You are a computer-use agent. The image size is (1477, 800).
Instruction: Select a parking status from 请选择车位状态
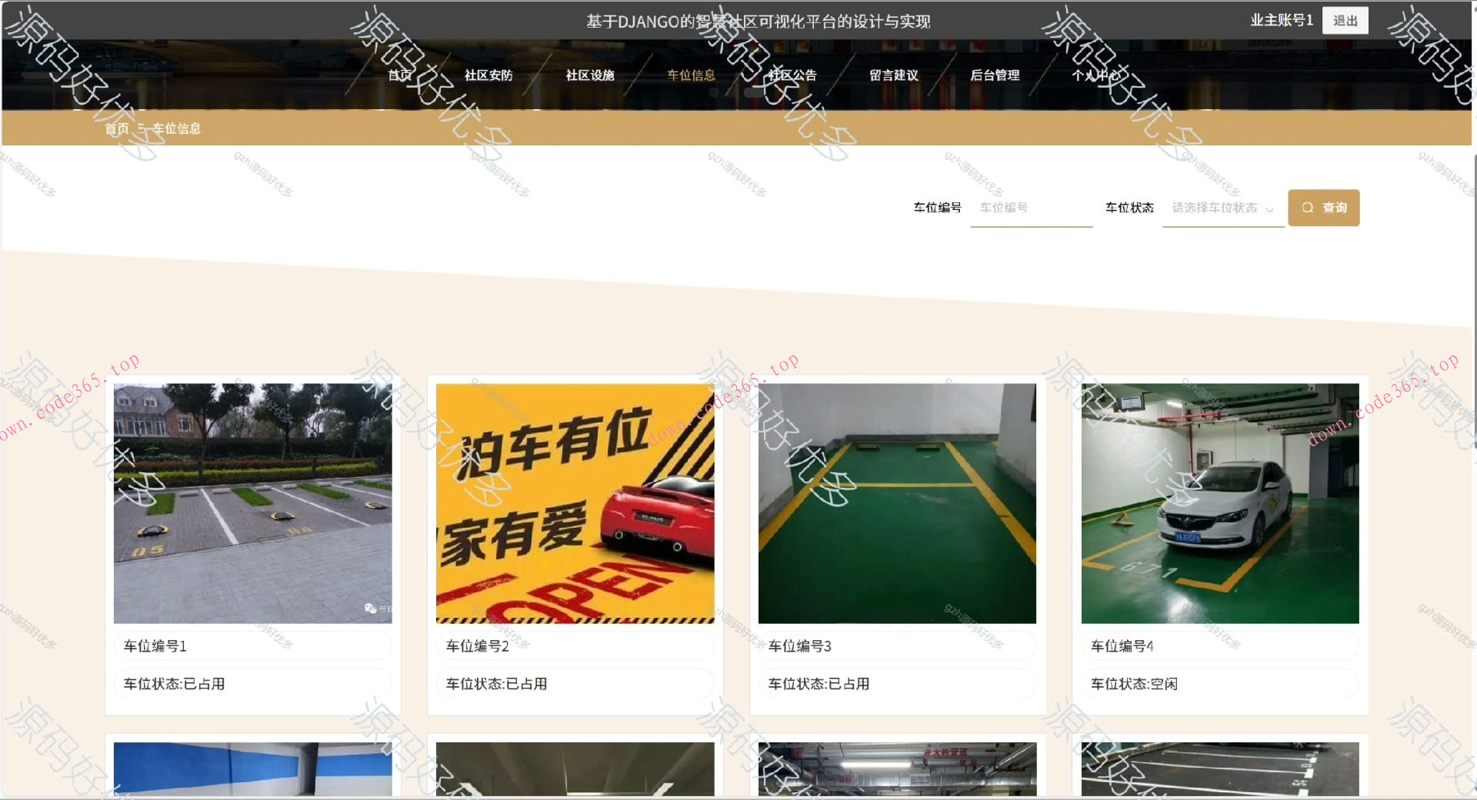1215,208
